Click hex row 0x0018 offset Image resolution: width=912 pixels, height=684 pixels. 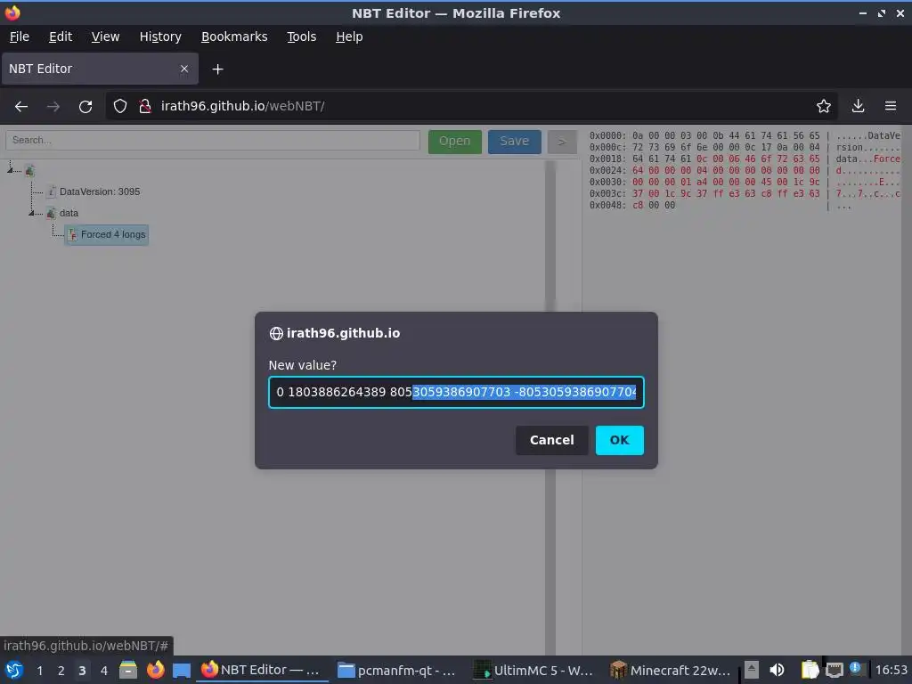(607, 159)
